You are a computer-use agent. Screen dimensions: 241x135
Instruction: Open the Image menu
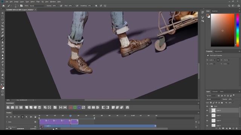[16, 1]
